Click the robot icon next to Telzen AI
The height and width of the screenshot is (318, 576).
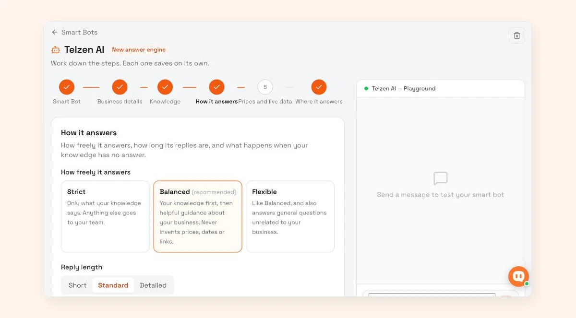56,50
